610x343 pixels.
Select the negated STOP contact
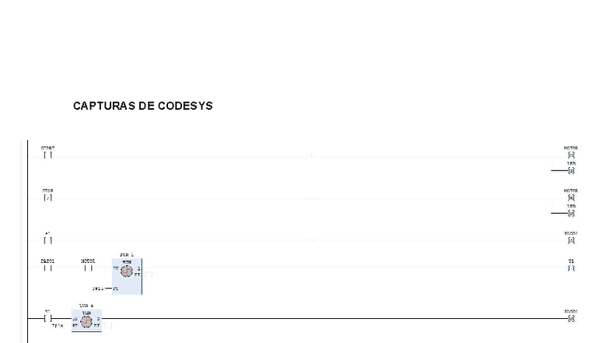click(48, 198)
